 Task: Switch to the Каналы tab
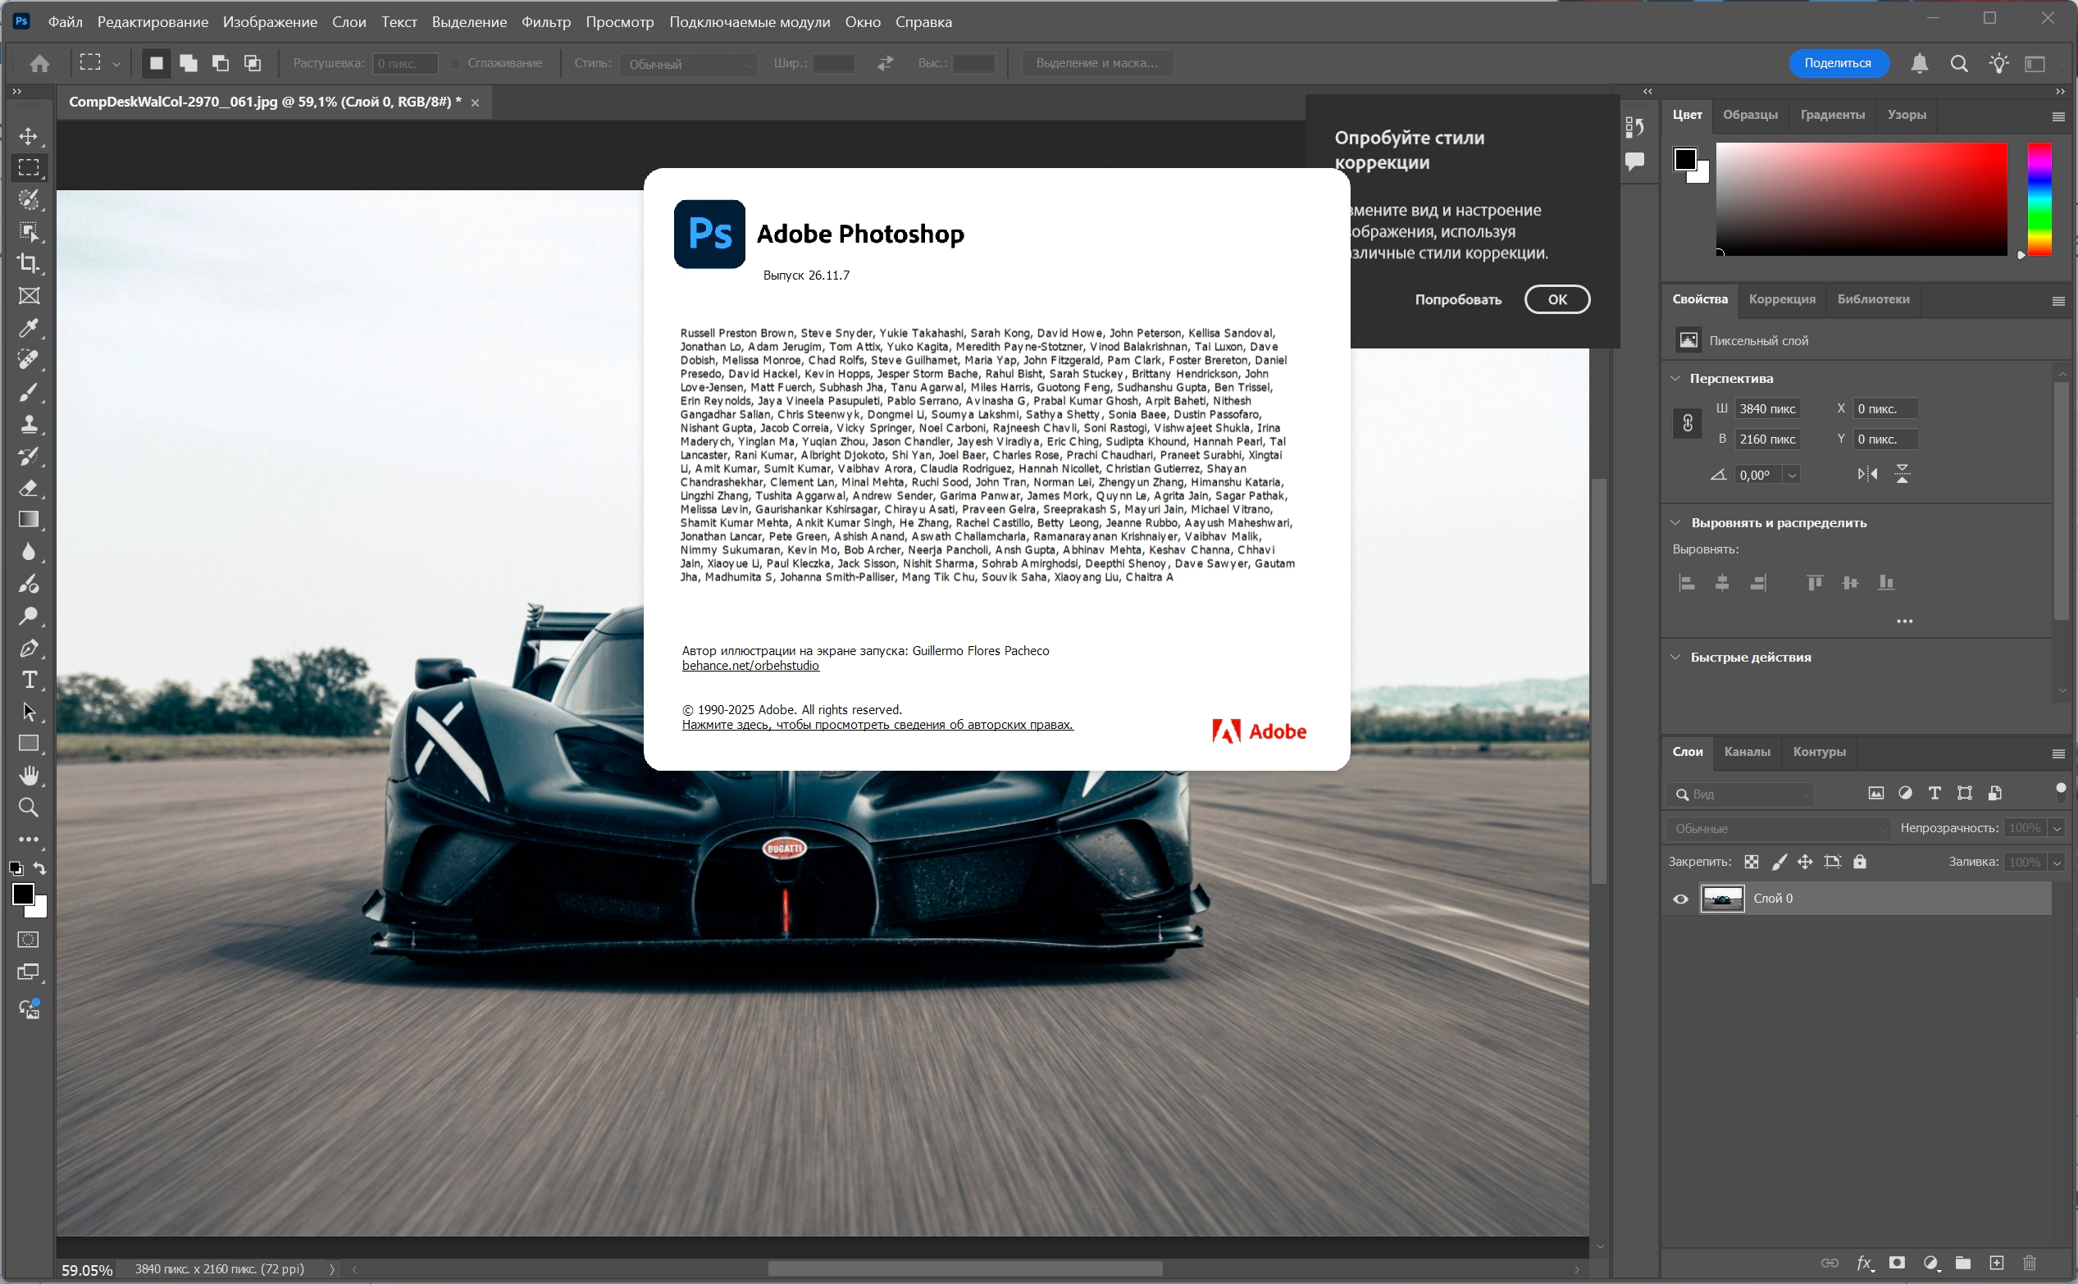(1747, 752)
